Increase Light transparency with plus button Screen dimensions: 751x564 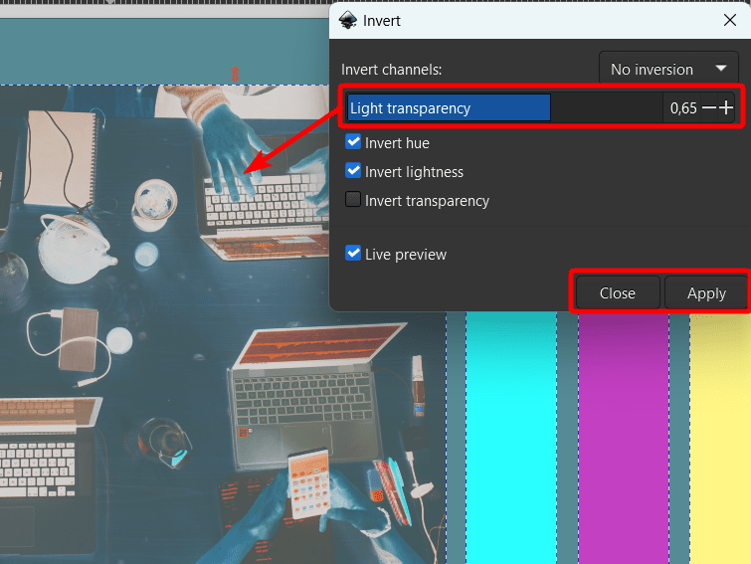pyautogui.click(x=726, y=107)
